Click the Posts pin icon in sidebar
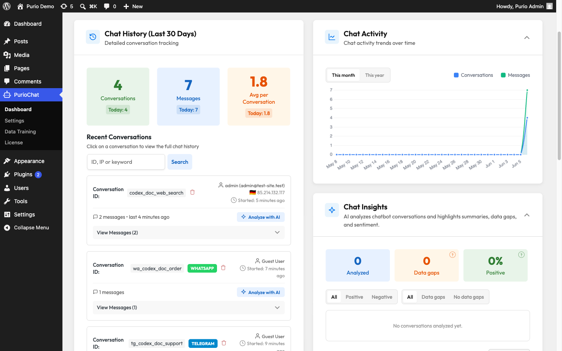The width and height of the screenshot is (562, 351). pyautogui.click(x=7, y=41)
